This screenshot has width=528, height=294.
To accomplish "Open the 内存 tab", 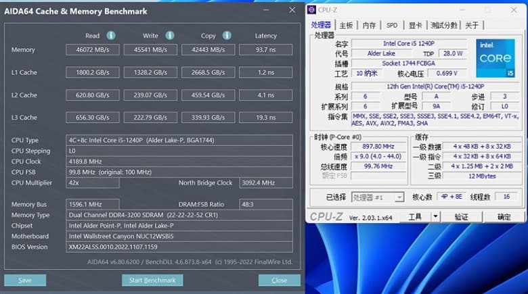I will [369, 26].
